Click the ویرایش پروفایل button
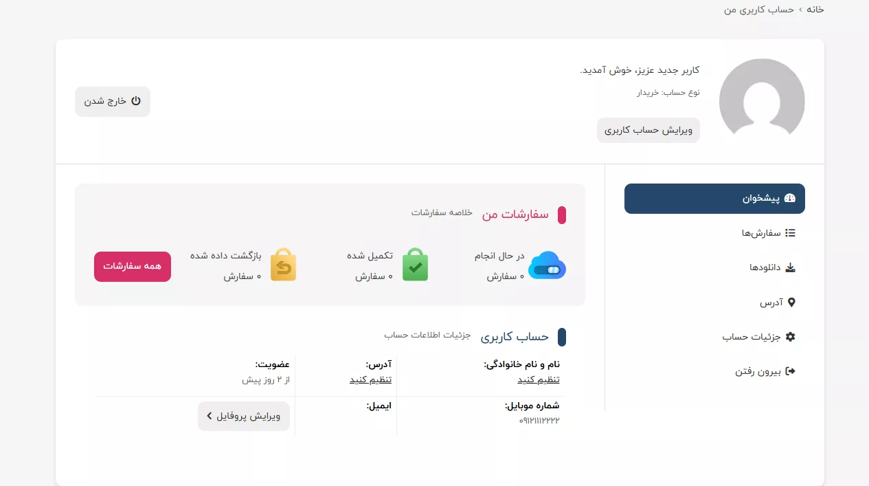Image resolution: width=869 pixels, height=486 pixels. coord(244,416)
